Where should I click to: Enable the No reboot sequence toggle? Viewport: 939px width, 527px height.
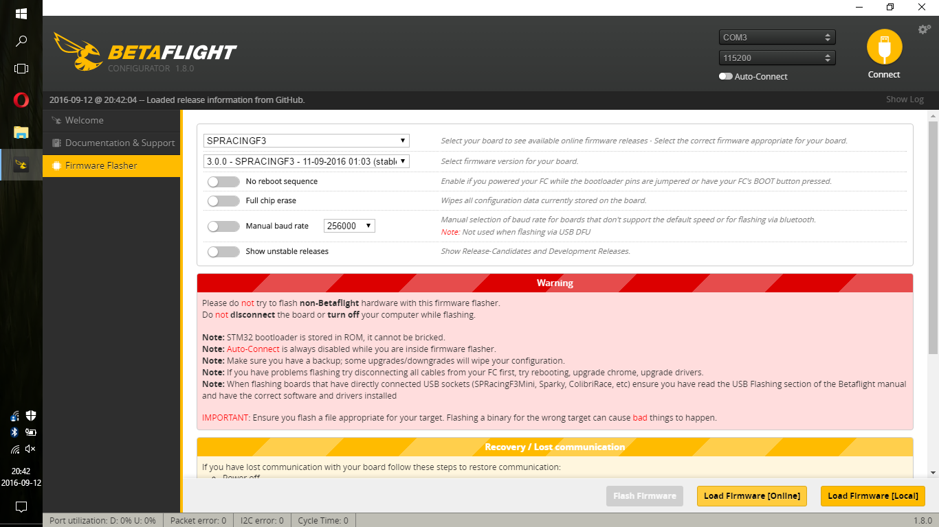pyautogui.click(x=223, y=182)
